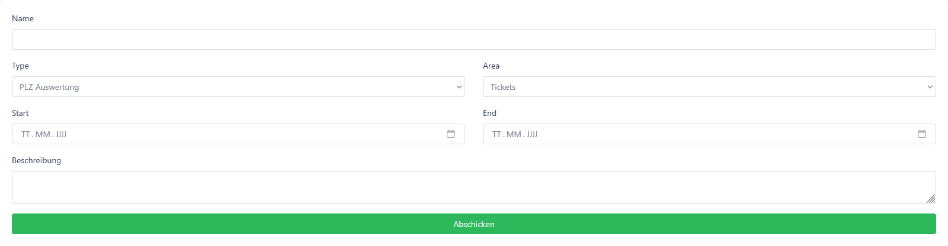Click the Area field label
The height and width of the screenshot is (246, 948).
click(491, 66)
